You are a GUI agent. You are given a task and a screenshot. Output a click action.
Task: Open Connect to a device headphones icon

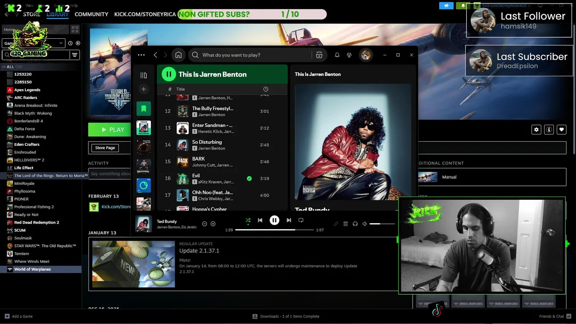(355, 224)
